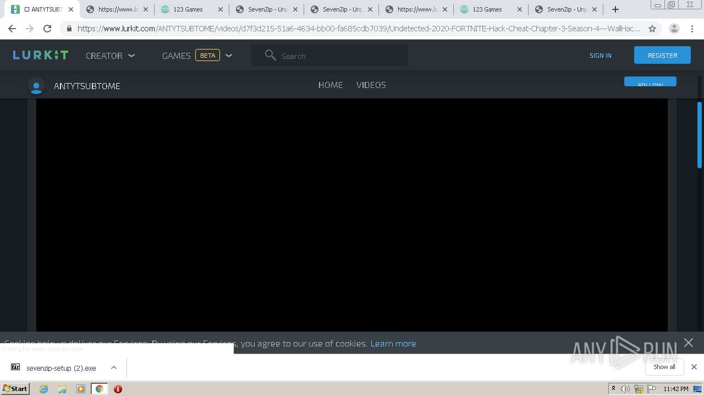This screenshot has width=704, height=396.
Task: Click the 7z file icon in downloads bar
Action: tap(15, 367)
